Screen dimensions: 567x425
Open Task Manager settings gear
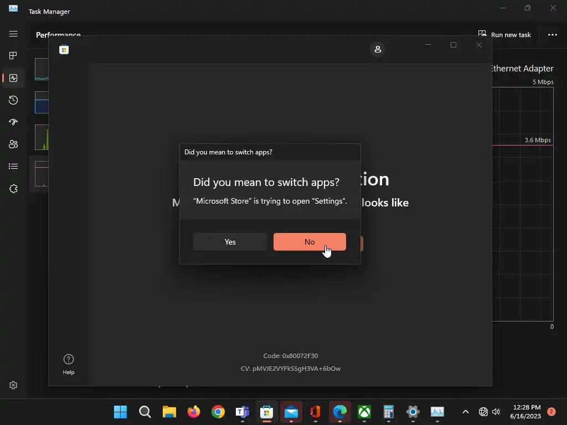[x=13, y=385]
